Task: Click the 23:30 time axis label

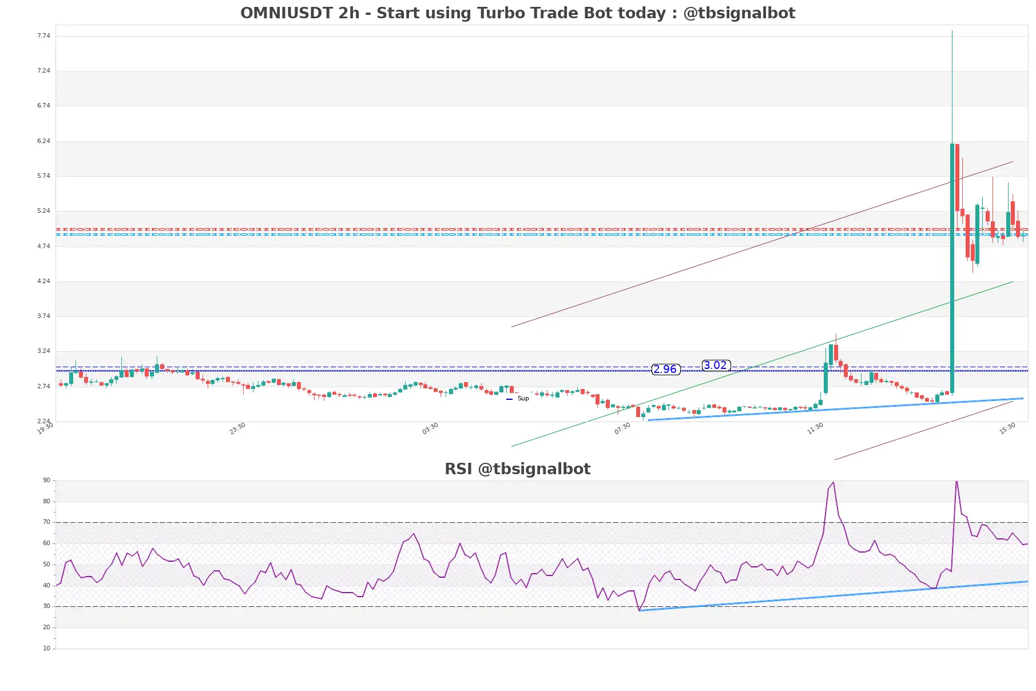Action: 237,428
